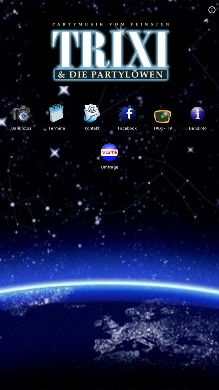
Task: Tap the Umfrage label
Action: pos(109,167)
